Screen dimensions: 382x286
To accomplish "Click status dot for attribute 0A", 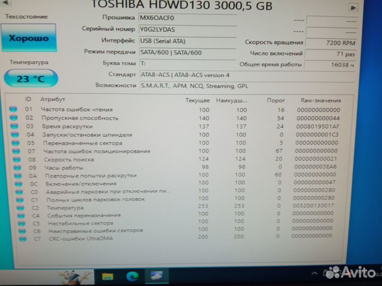I will (x=18, y=176).
